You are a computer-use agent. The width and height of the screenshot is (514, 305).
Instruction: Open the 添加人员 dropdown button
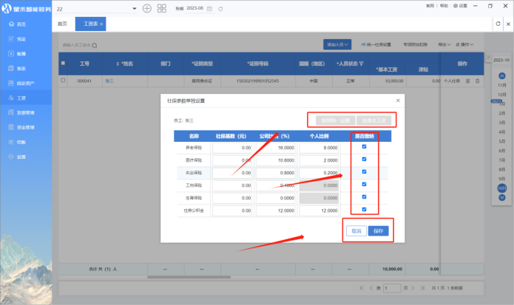(337, 44)
